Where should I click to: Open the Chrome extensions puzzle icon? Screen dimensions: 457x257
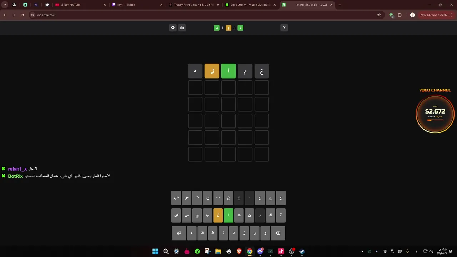coord(400,15)
